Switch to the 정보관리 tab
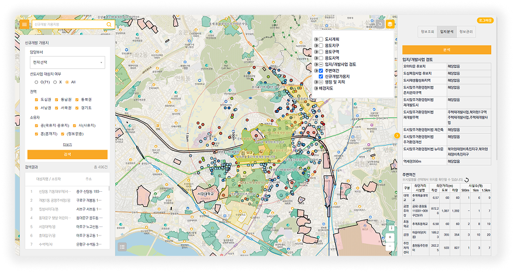This screenshot has width=514, height=273. tap(467, 32)
